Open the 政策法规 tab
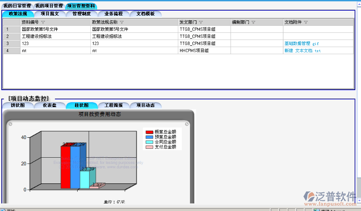Image resolution: width=361 pixels, height=211 pixels. (x=18, y=14)
